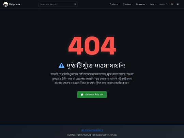184x138 pixels.
Task: Click the Helpdesk logo icon
Action: pyautogui.click(x=6, y=4)
